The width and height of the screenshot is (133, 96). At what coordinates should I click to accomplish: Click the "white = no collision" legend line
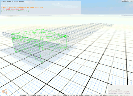(10, 5)
